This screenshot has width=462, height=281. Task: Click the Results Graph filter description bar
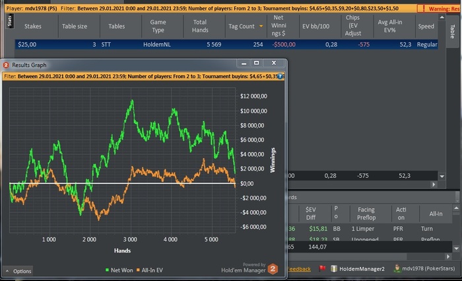point(143,76)
